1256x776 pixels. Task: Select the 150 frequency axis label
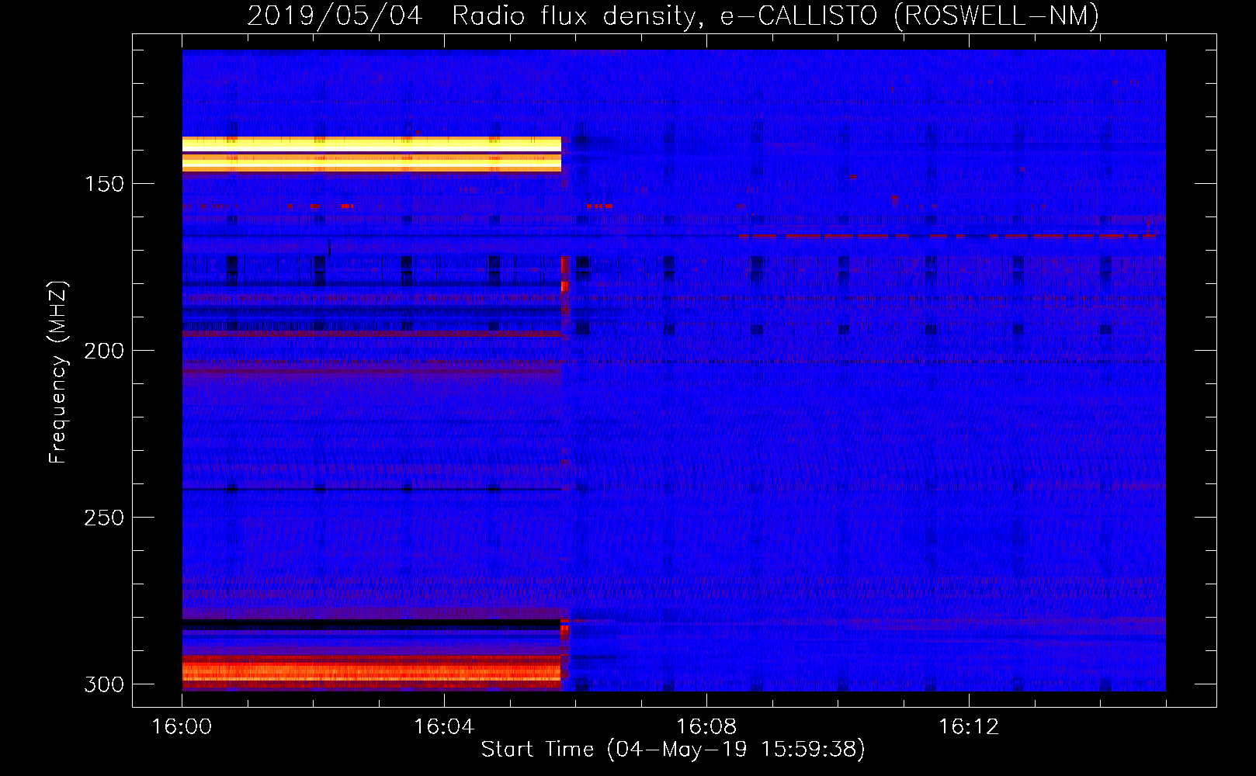click(x=104, y=184)
